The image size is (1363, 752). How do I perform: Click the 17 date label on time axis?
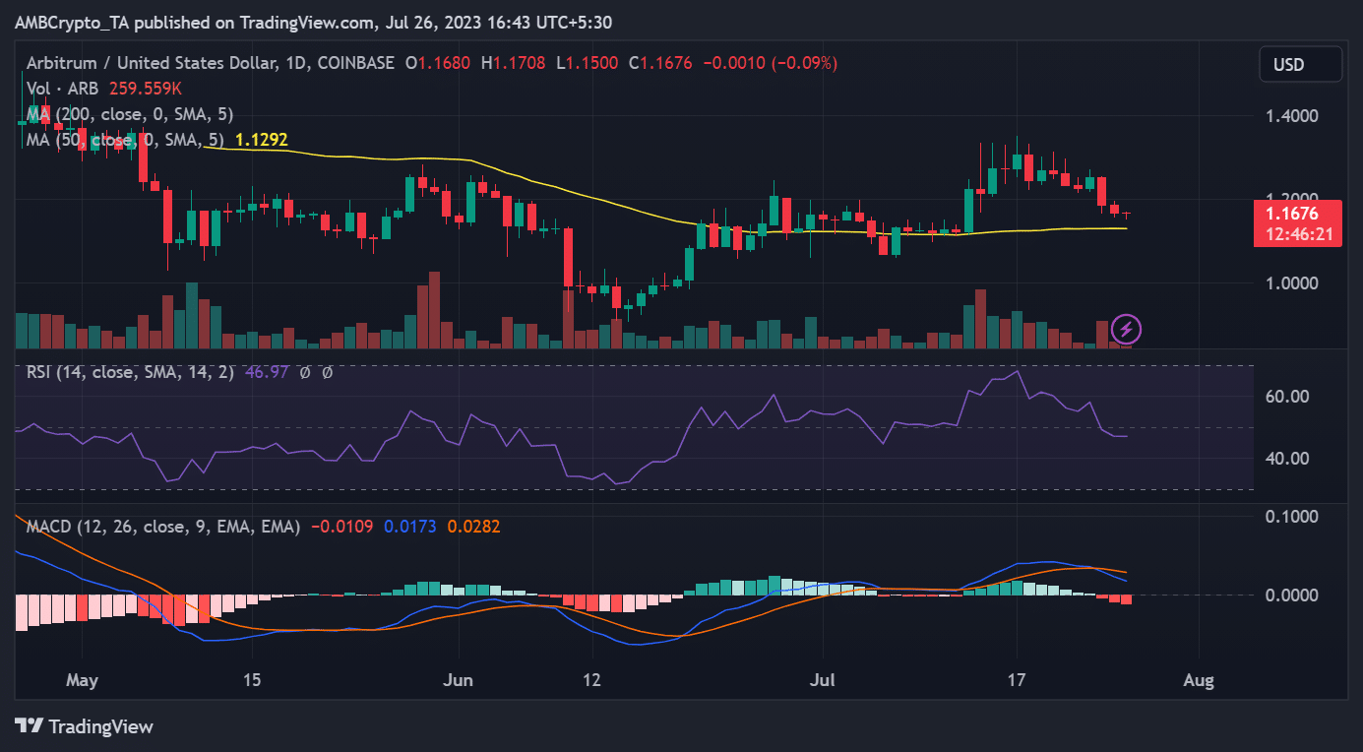tap(1017, 680)
